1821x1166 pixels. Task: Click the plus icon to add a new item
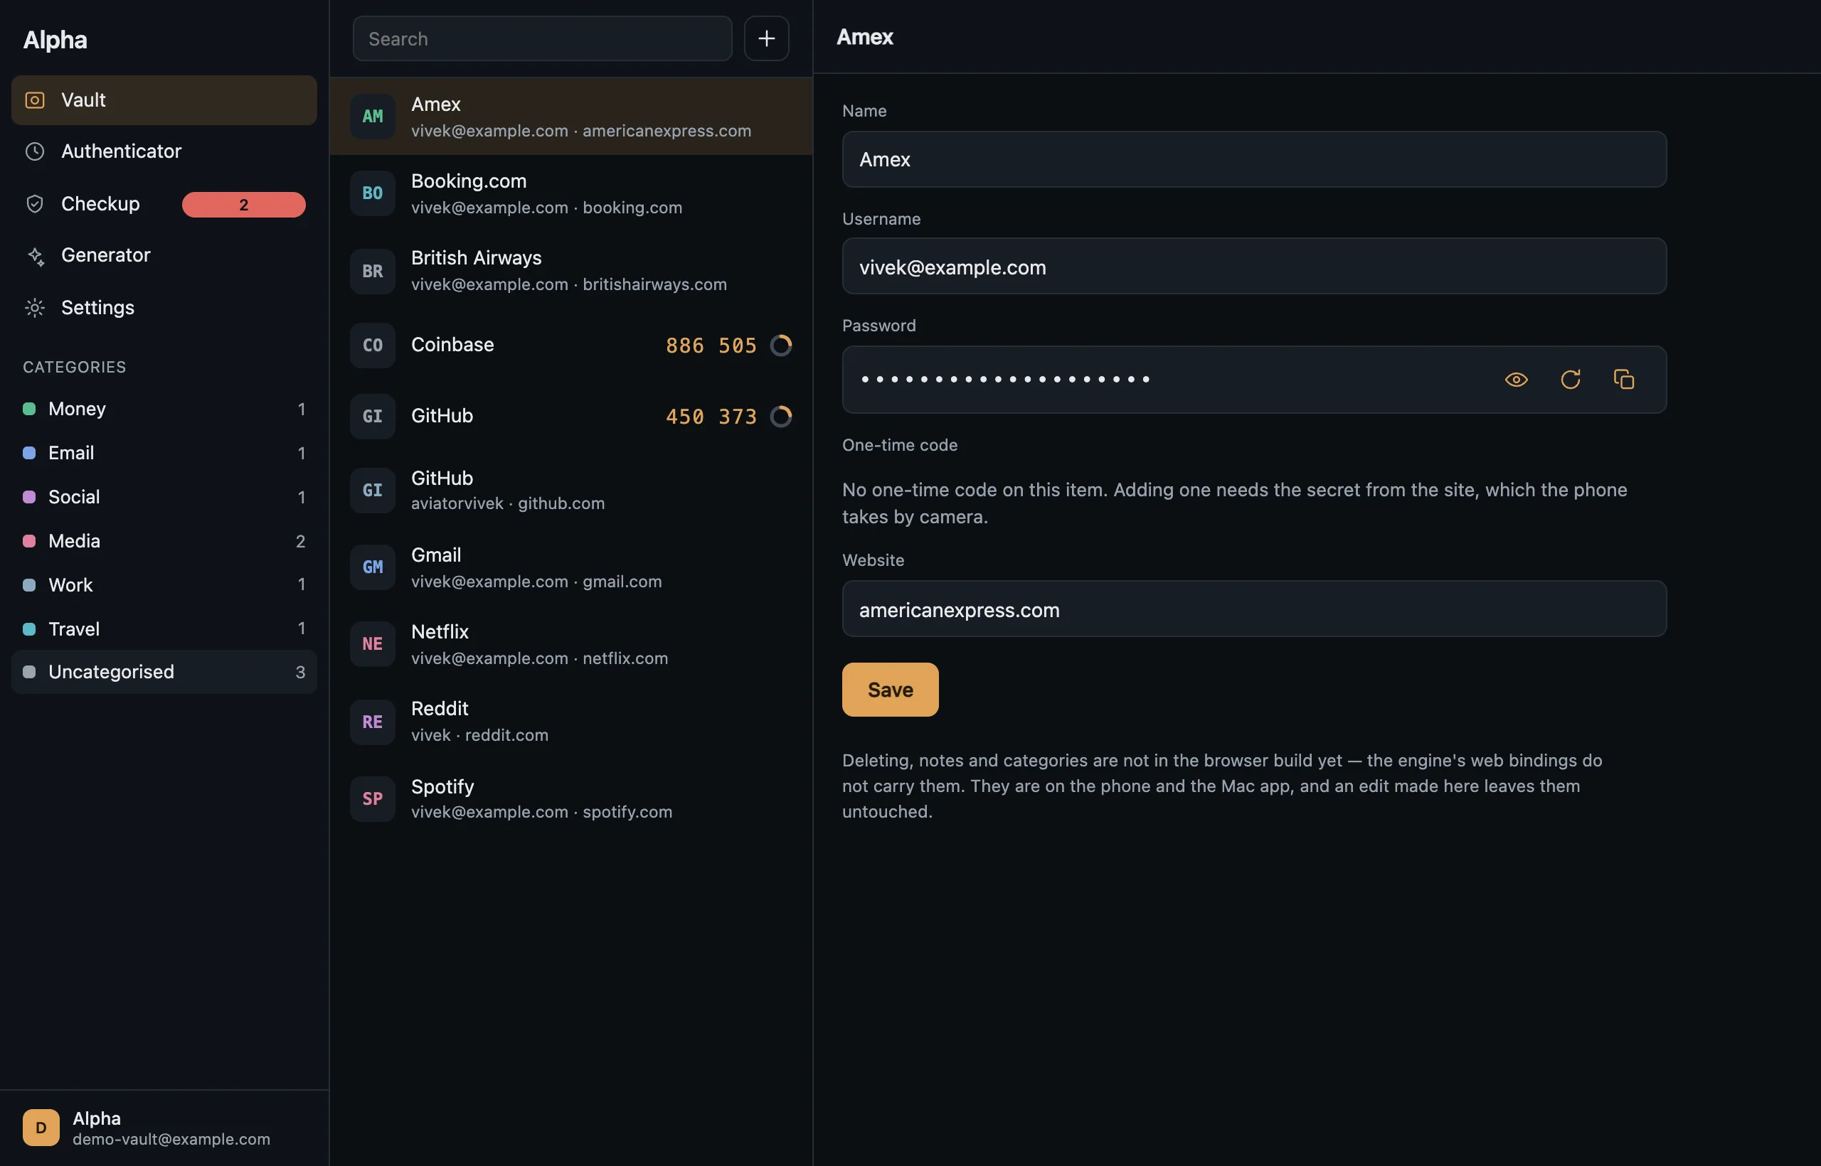pyautogui.click(x=767, y=38)
